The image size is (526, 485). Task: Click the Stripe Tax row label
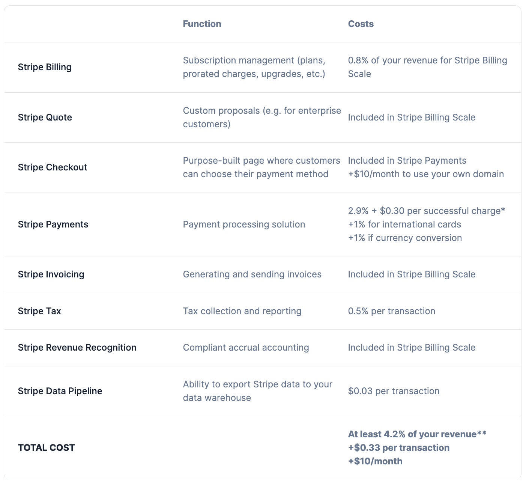(x=39, y=311)
